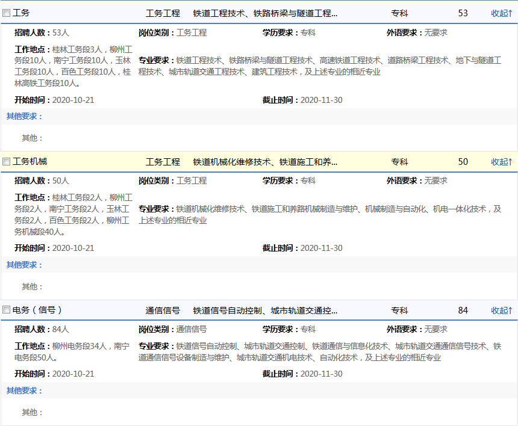
Task: Click the 工务 job title
Action: (21, 13)
